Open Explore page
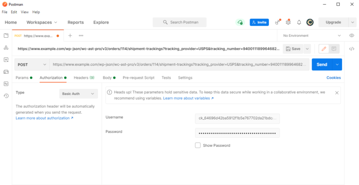359x185 pixels. 101,22
